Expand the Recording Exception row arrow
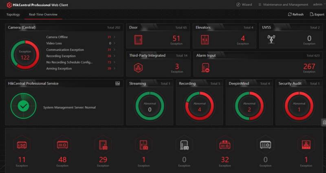326x173 pixels. pos(115,56)
